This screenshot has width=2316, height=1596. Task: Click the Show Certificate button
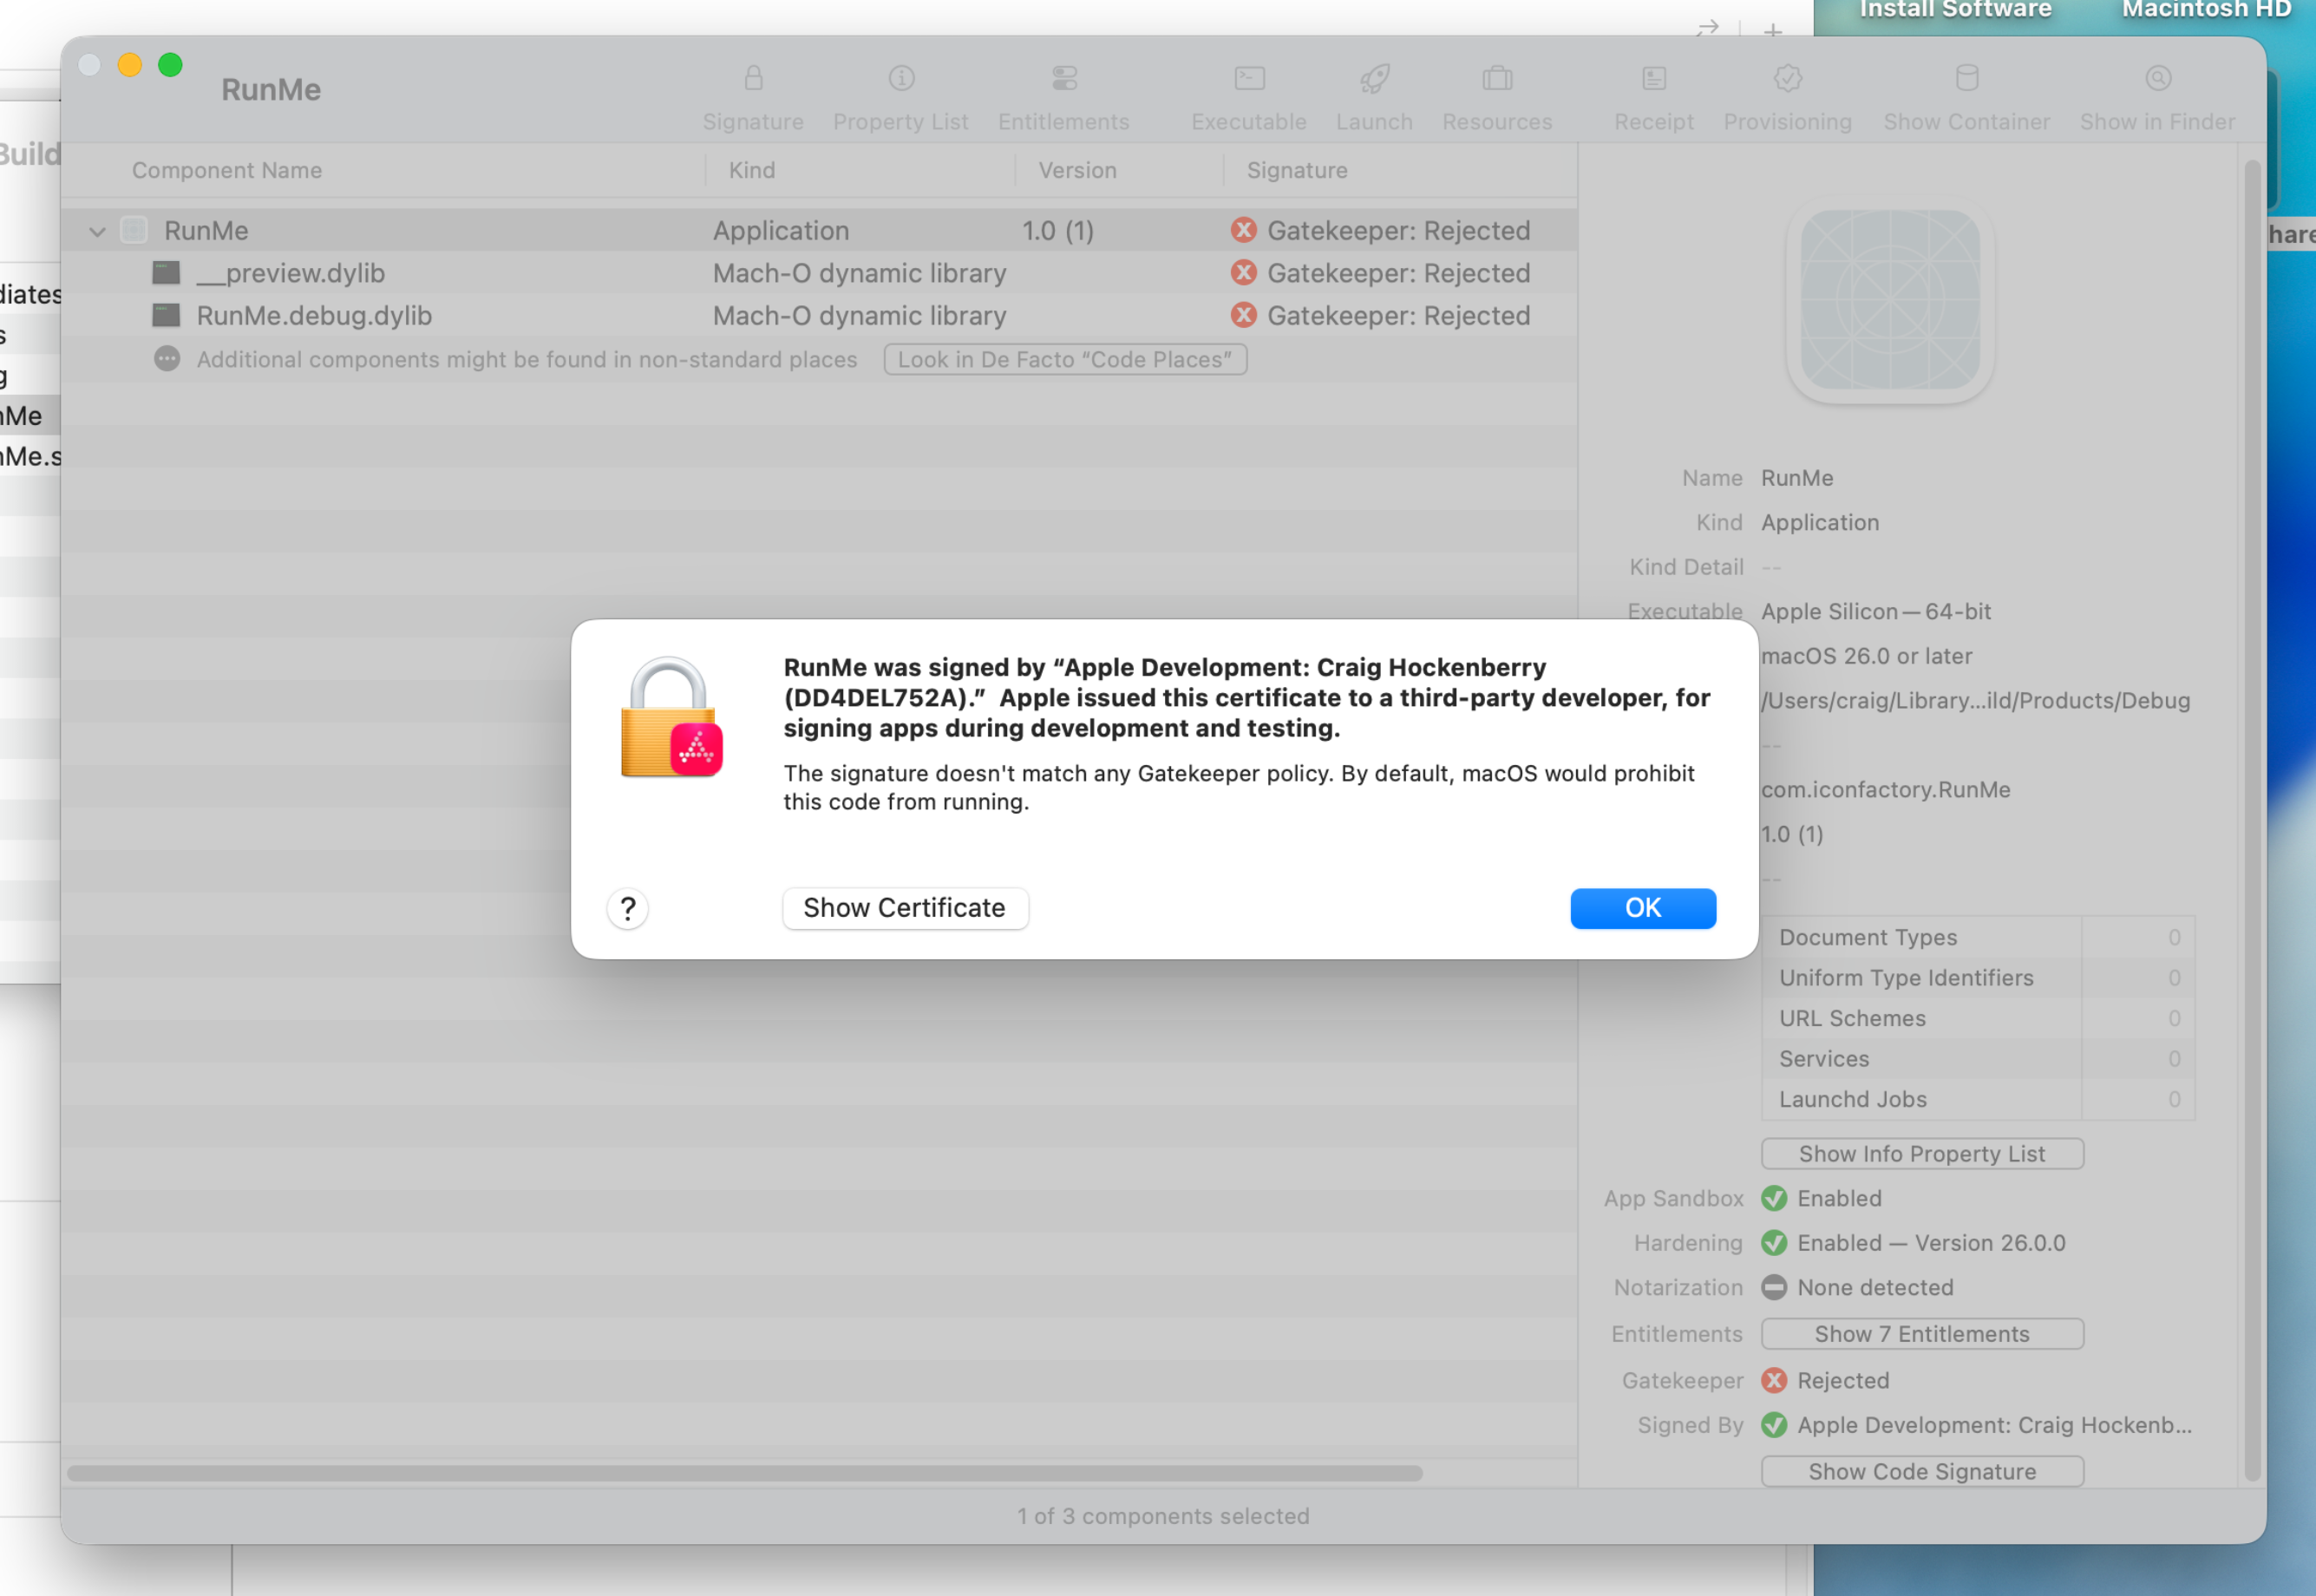click(x=904, y=907)
